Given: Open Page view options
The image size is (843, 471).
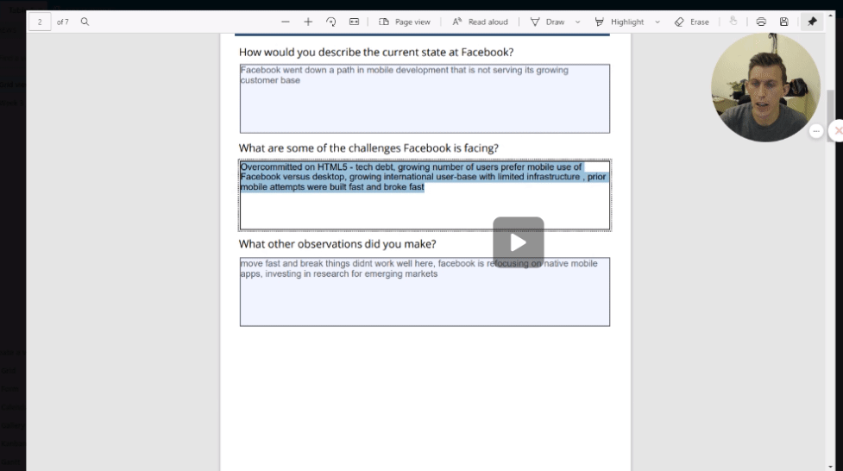Looking at the screenshot, I should [405, 22].
